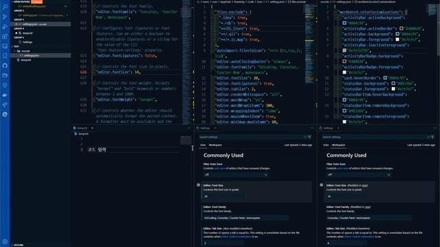The width and height of the screenshot is (440, 247).
Task: Select temp.txt in the TEST folder tree
Action: click(26, 60)
